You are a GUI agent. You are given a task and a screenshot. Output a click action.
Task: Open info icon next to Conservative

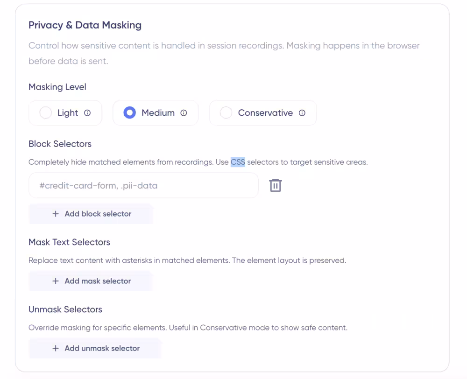coord(302,113)
